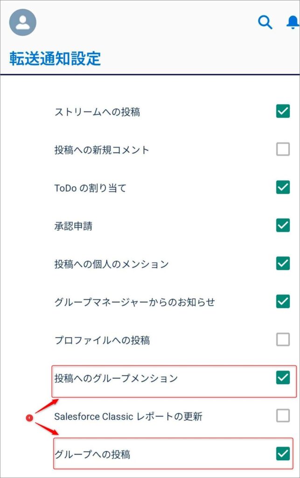Screen dimensions: 300x478
Task: Tap the プロファイルへの投稿 label text
Action: [102, 340]
